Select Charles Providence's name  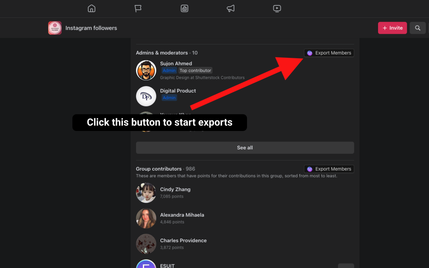183,240
